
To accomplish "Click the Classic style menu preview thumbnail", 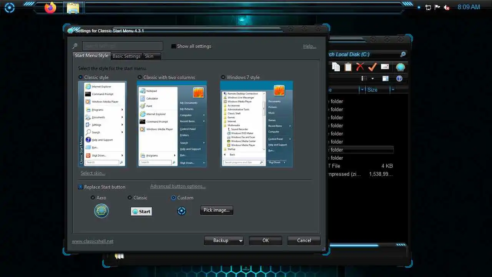I will [102, 124].
